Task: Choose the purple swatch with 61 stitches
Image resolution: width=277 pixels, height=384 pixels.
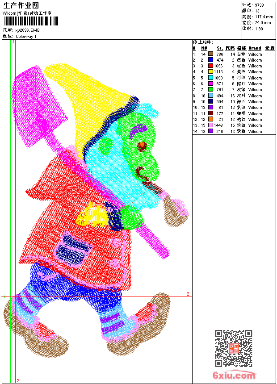Action: [210, 107]
